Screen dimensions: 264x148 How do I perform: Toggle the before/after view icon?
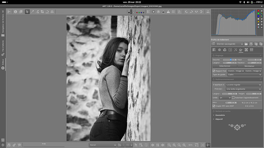[21, 11]
